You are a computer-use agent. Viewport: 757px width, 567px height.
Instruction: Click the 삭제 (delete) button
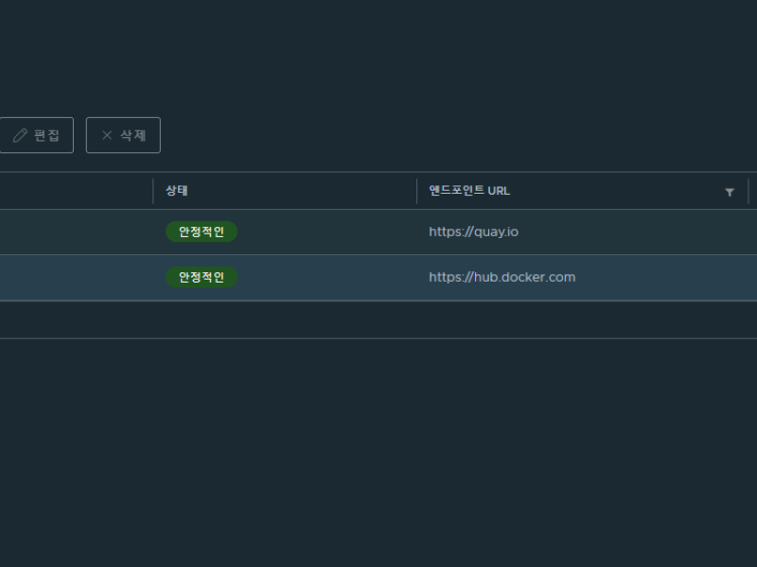(123, 135)
